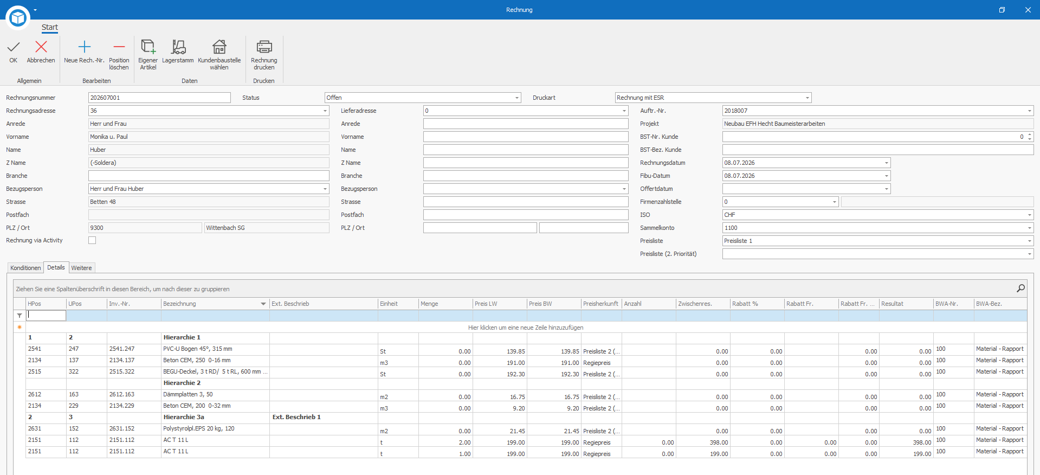1040x475 pixels.
Task: Toggle the Rechnung via Activity checkbox
Action: click(x=92, y=240)
